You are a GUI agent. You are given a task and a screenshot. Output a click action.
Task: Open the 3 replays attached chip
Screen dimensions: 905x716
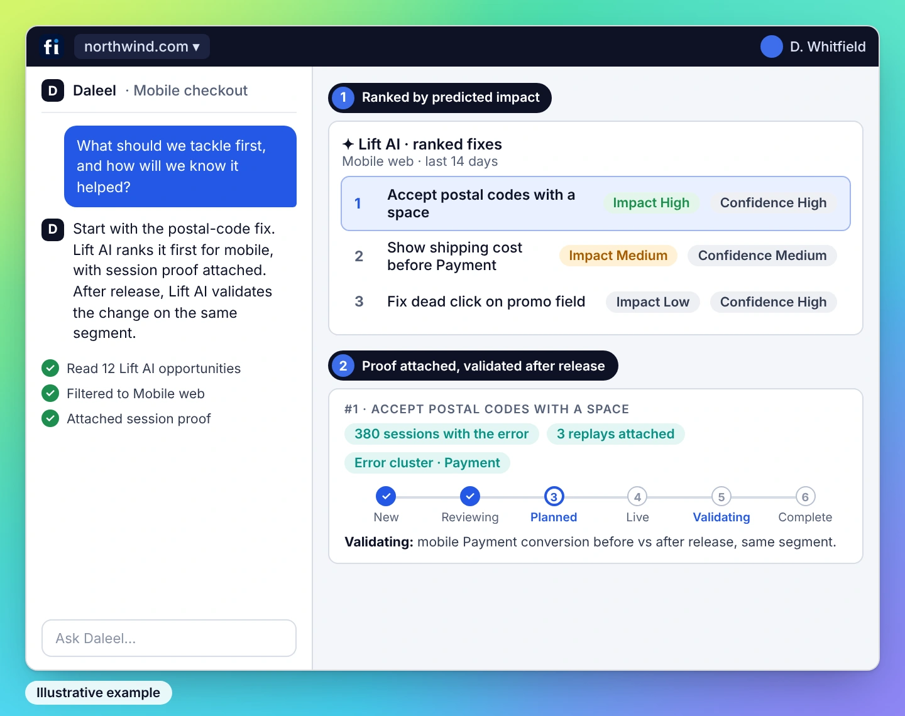coord(615,434)
